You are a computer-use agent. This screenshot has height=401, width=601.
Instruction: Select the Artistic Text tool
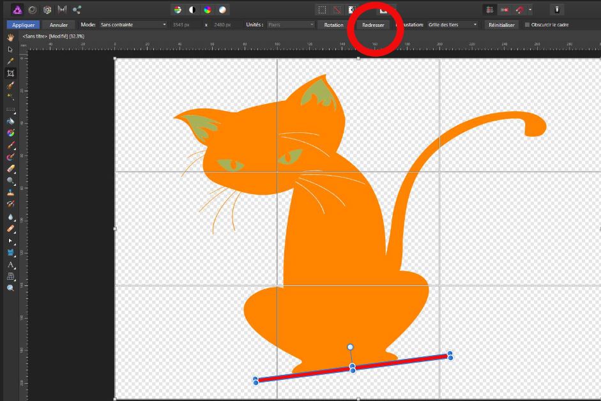[10, 264]
